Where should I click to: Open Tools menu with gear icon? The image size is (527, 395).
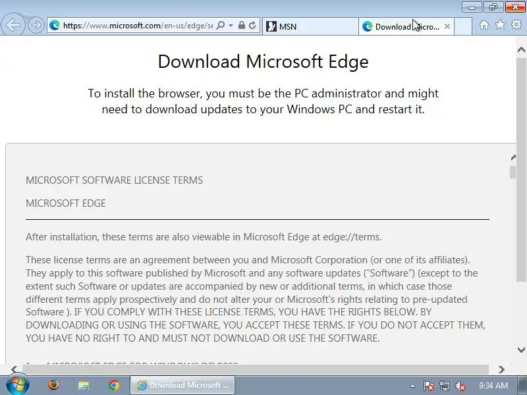pos(516,24)
